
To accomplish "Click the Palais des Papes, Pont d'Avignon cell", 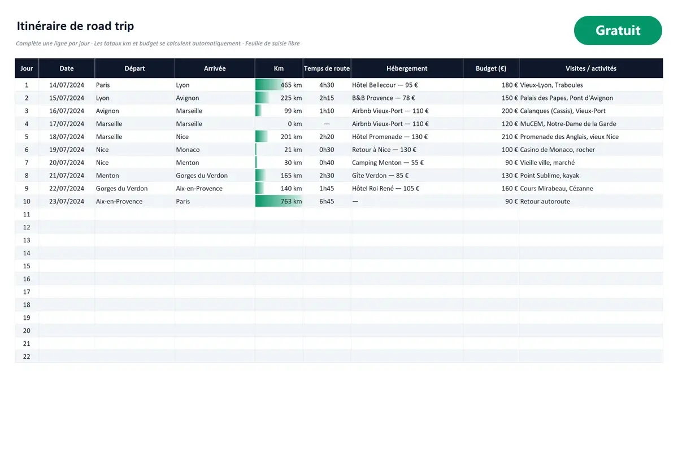I will pos(591,98).
